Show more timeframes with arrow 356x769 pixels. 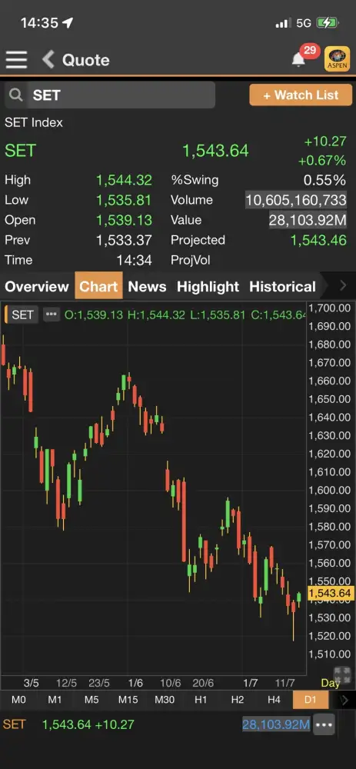(x=344, y=700)
